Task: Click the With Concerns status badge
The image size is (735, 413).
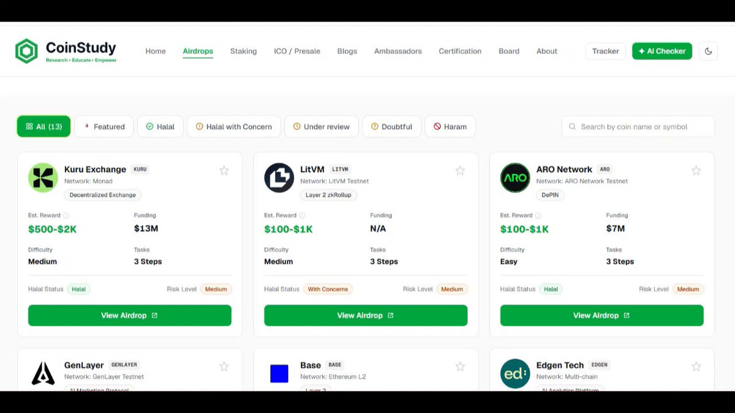Action: click(x=328, y=289)
